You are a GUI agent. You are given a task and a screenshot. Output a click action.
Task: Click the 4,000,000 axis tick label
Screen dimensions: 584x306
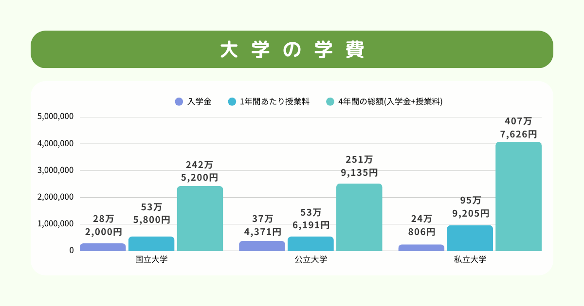[x=55, y=144]
